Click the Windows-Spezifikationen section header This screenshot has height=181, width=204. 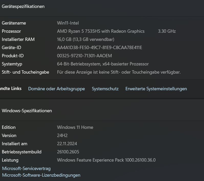click(x=27, y=111)
